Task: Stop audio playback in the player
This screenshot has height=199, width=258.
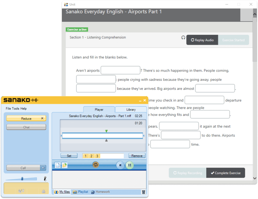Action: (x=120, y=165)
